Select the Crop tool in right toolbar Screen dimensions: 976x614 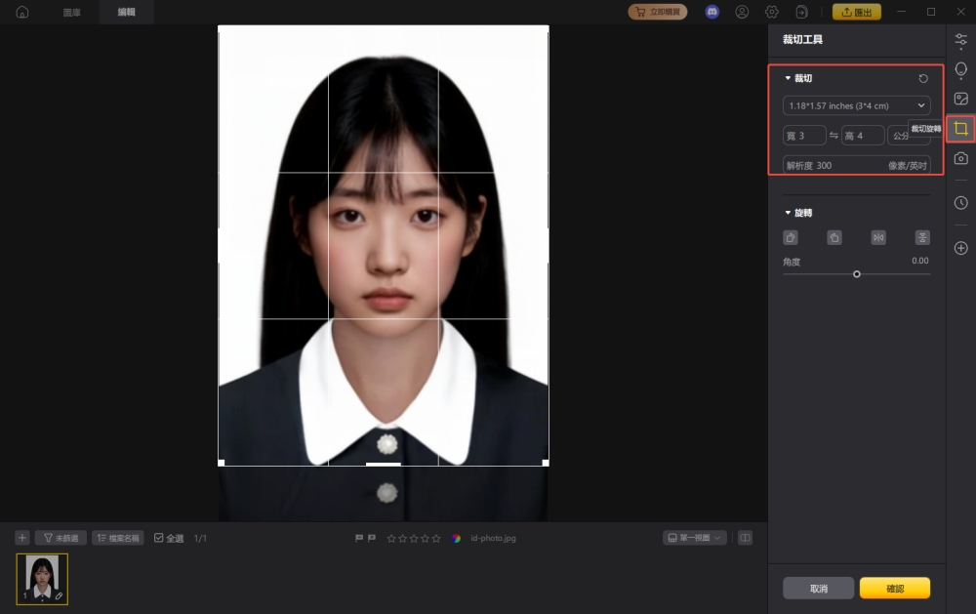click(x=960, y=128)
